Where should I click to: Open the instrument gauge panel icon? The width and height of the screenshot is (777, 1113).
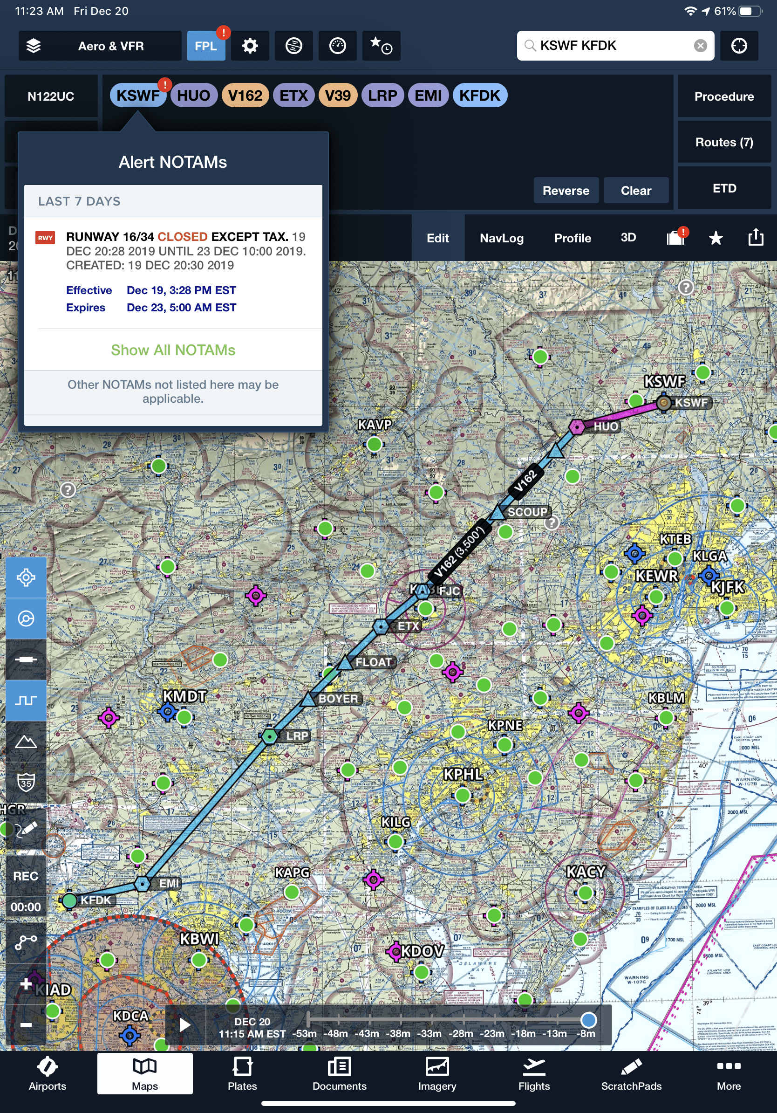pos(338,46)
